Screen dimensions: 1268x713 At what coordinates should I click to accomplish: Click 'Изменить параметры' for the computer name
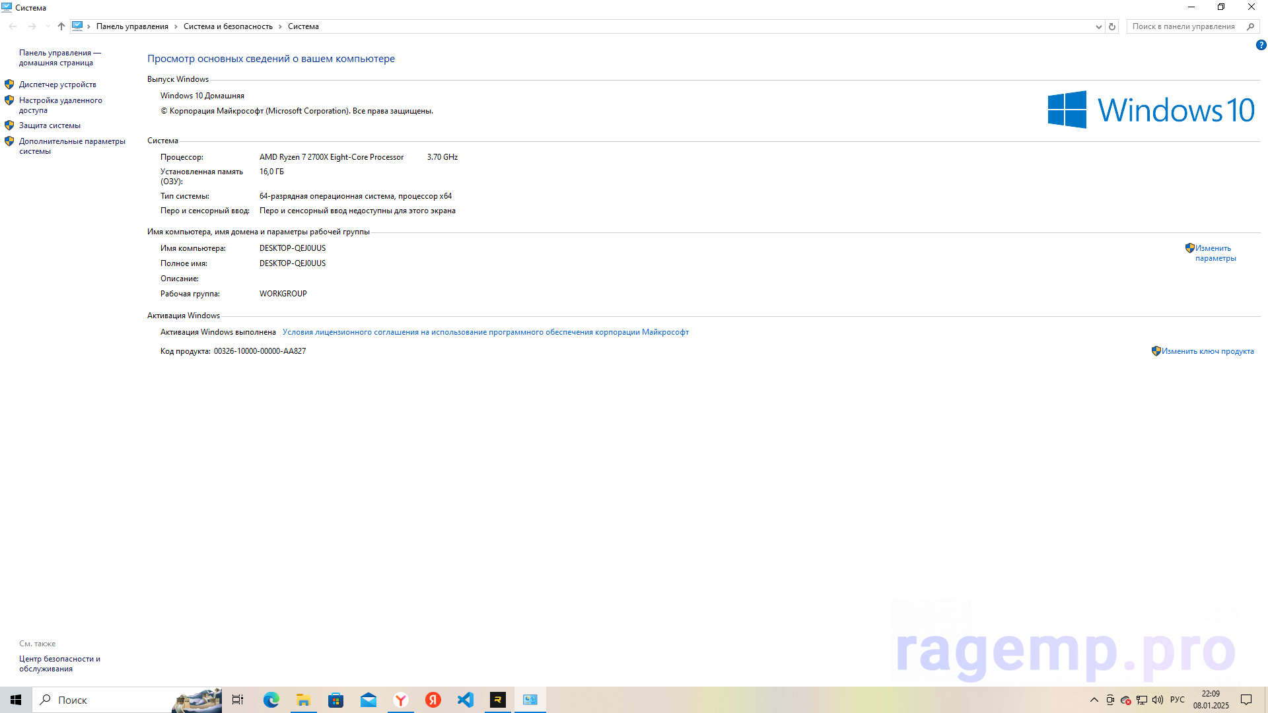[1215, 253]
